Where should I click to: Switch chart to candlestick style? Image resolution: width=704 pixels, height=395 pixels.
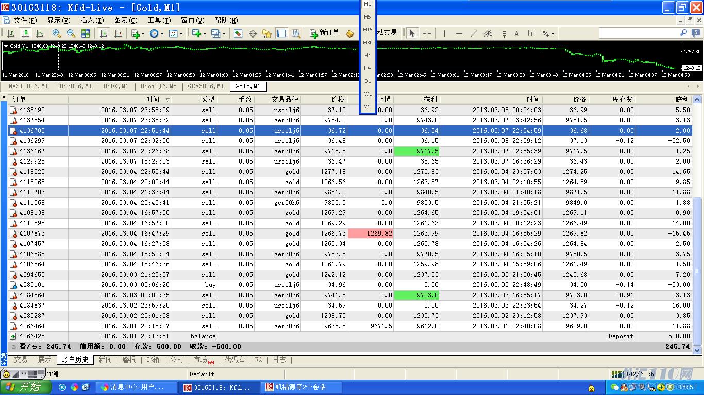tap(25, 33)
